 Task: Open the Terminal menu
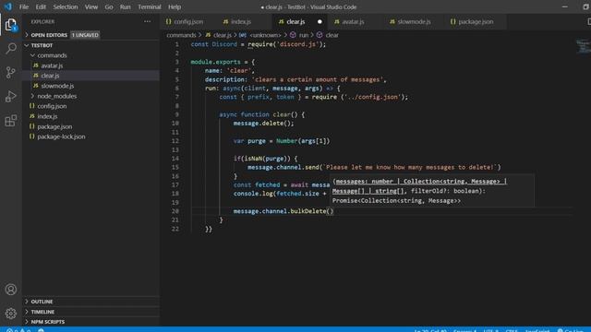(x=150, y=6)
